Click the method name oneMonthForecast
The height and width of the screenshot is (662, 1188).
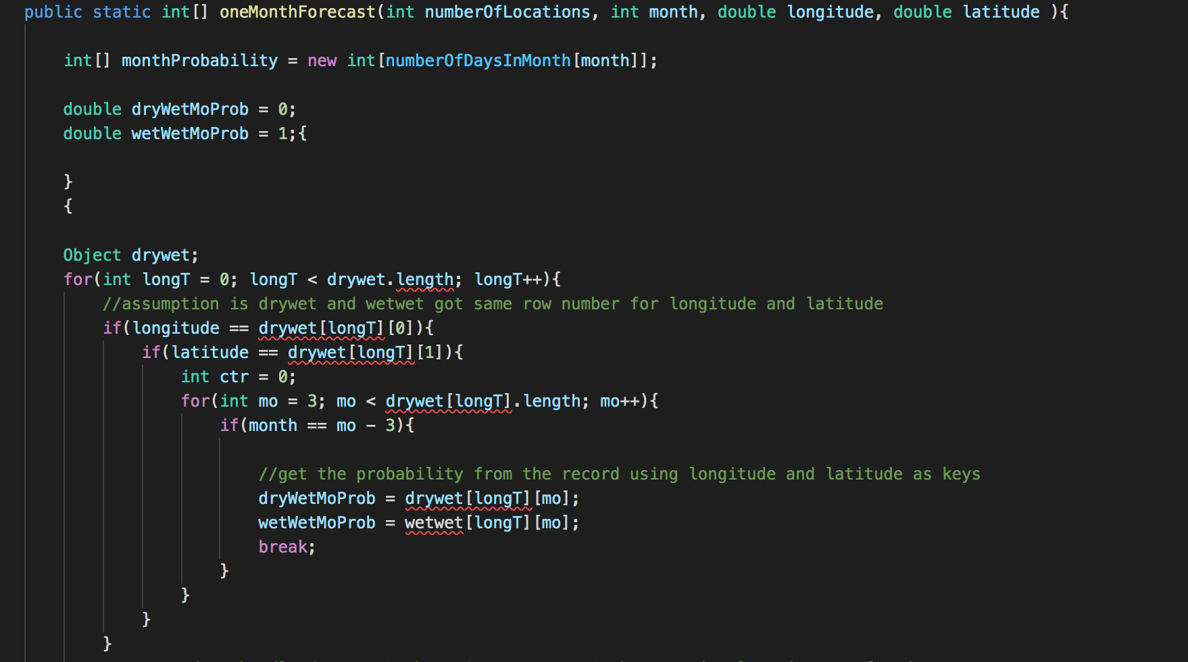(x=296, y=11)
